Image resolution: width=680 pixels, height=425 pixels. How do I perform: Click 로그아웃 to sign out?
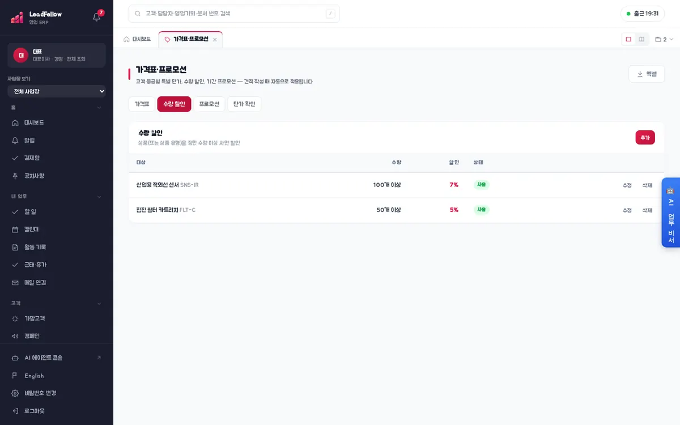pos(57,411)
